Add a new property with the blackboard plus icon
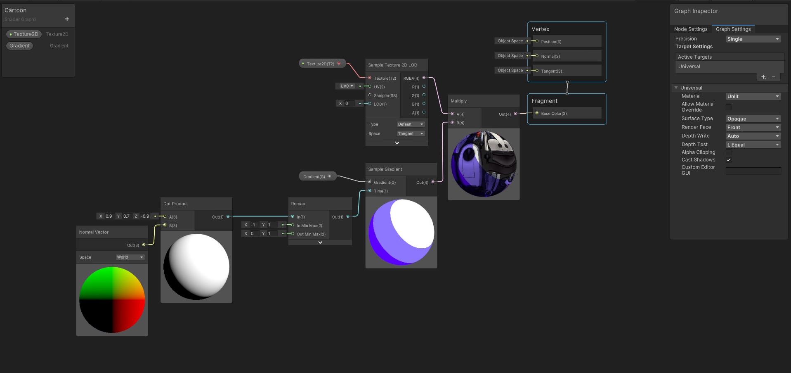The width and height of the screenshot is (791, 373). 67,19
